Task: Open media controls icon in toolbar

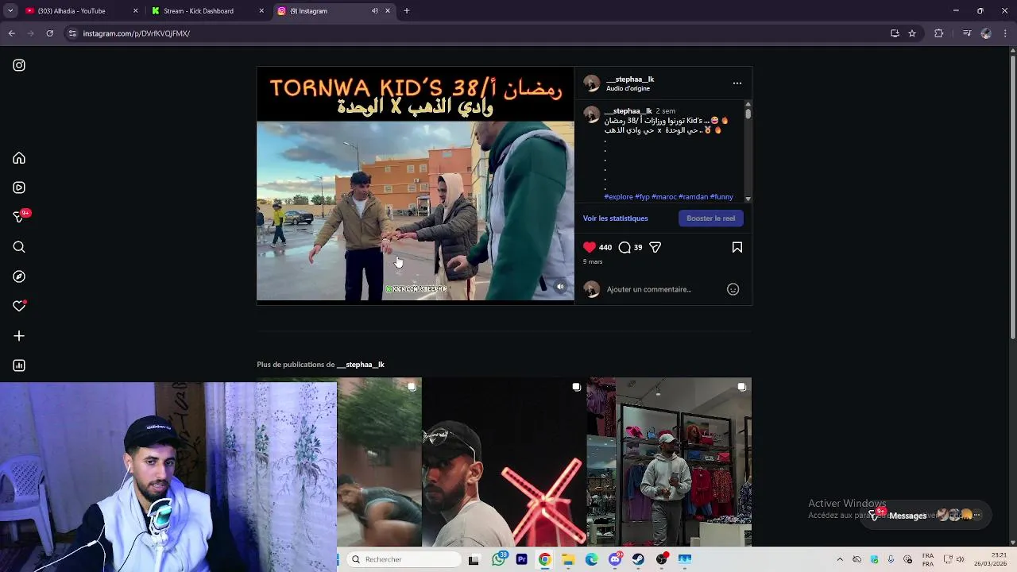Action: point(967,33)
